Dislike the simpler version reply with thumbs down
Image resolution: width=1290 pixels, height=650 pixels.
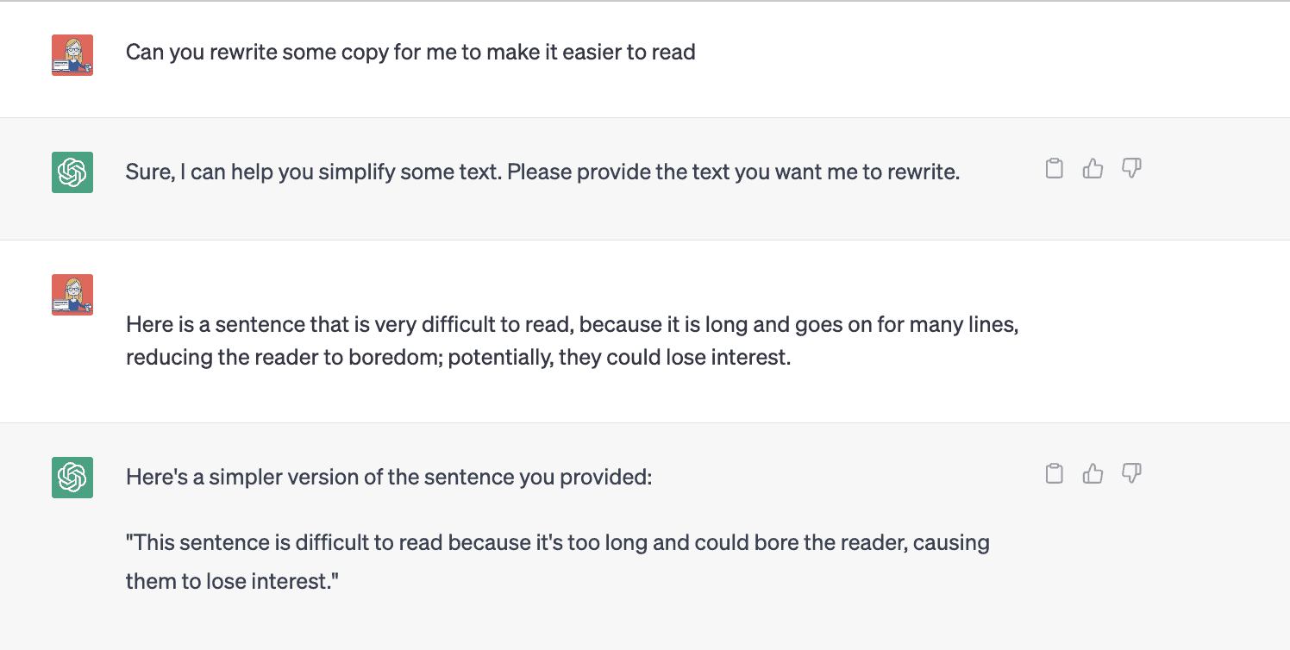click(x=1131, y=473)
